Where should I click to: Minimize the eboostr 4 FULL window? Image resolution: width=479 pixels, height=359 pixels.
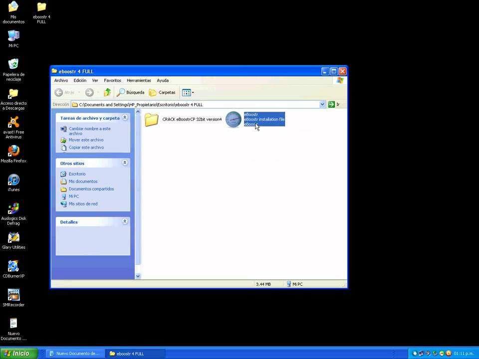(325, 71)
